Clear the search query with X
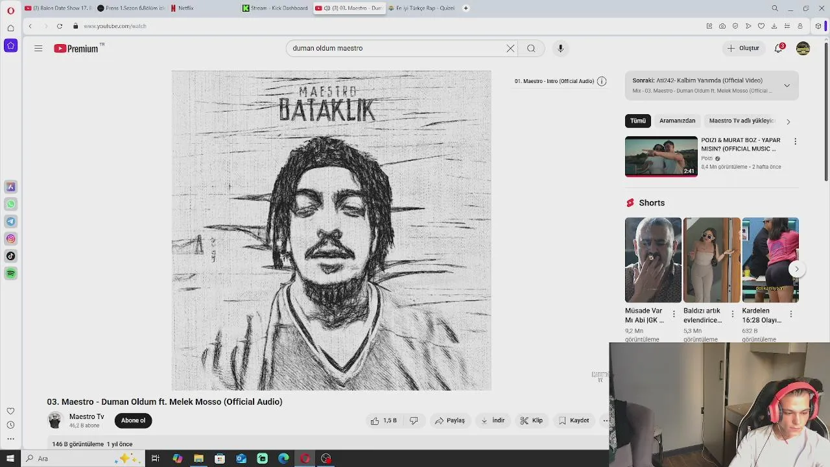This screenshot has height=467, width=830. coord(510,48)
